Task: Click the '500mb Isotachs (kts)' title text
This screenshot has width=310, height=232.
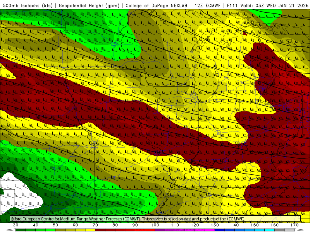Action: point(28,5)
